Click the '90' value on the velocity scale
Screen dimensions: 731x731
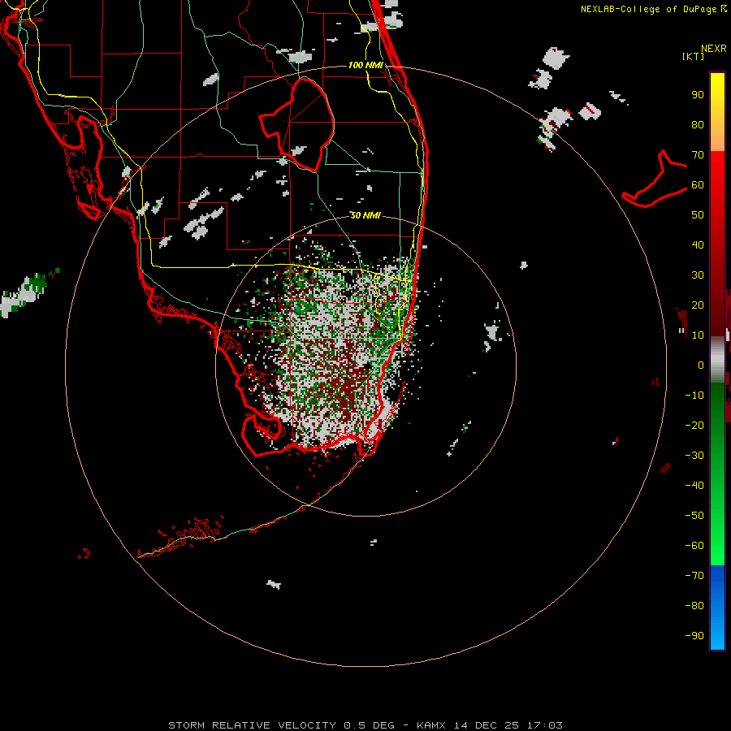pyautogui.click(x=698, y=95)
